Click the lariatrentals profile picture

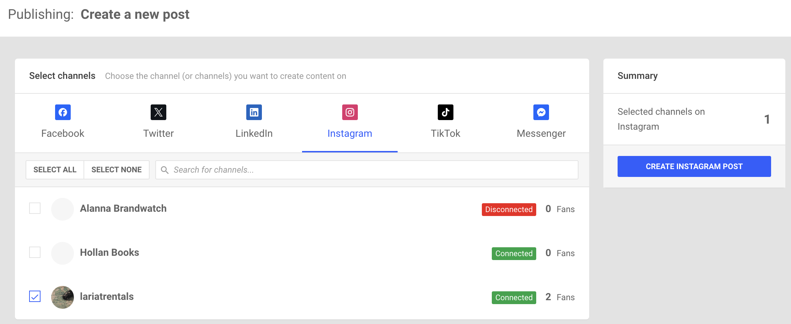63,297
